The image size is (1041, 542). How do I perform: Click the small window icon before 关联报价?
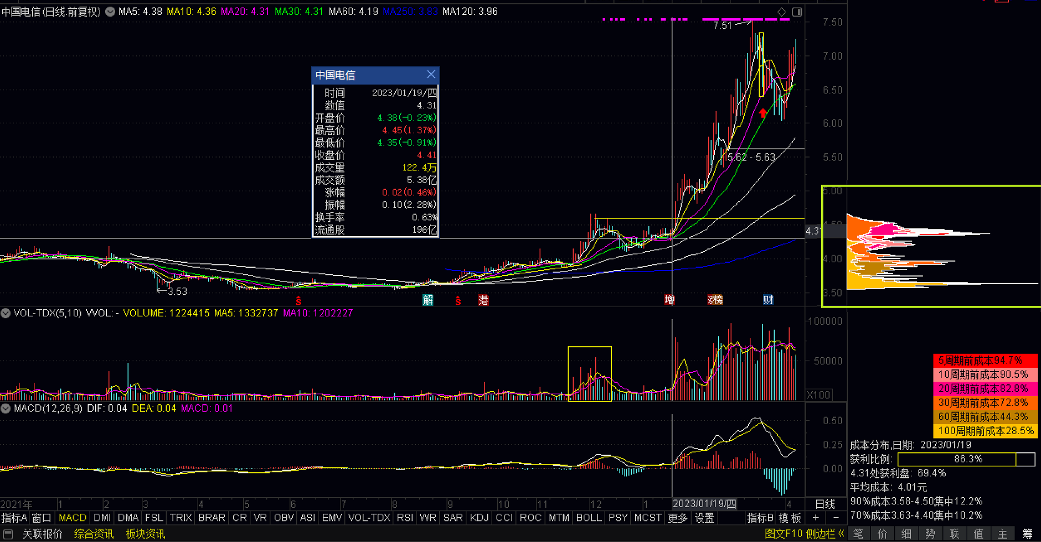8,534
